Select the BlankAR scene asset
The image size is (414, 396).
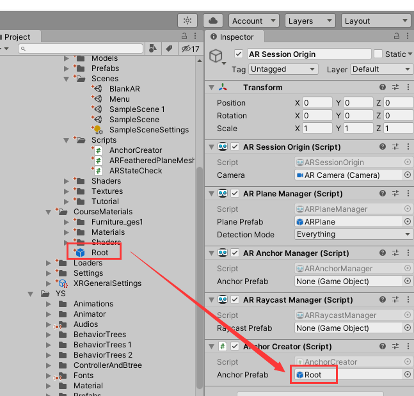coord(124,89)
